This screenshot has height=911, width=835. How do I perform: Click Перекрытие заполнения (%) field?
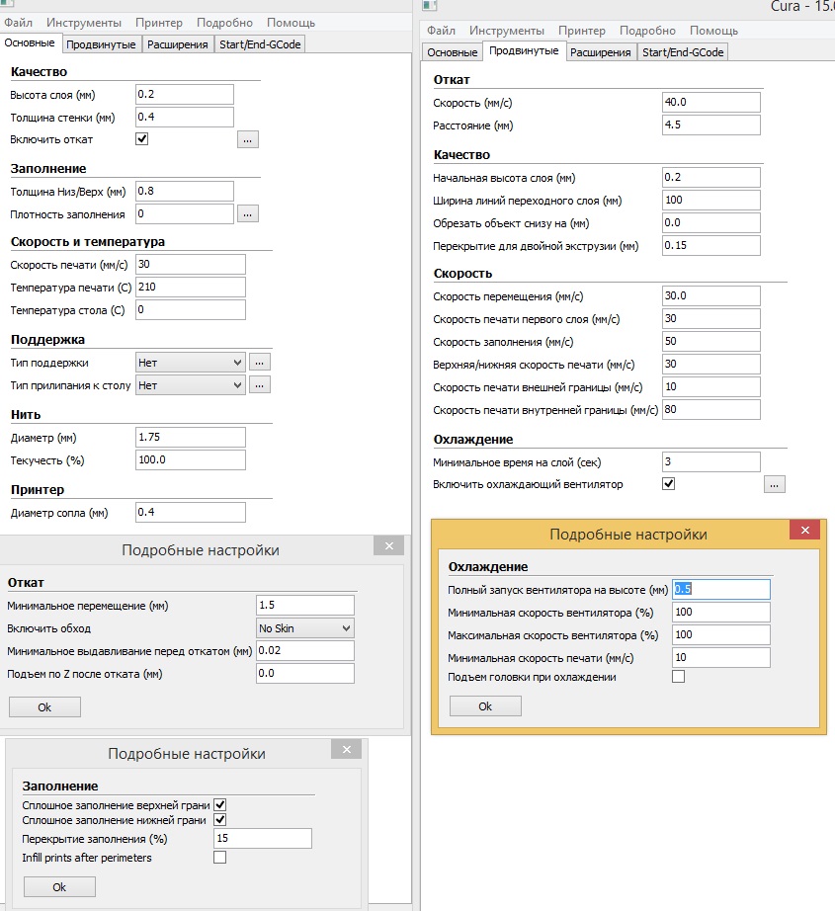point(263,838)
